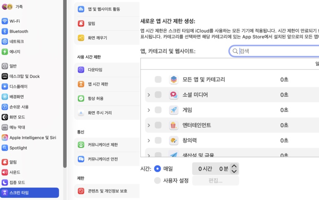Expand 소셜 미디어 category
Viewport: 319px width, 200px height.
coord(149,95)
